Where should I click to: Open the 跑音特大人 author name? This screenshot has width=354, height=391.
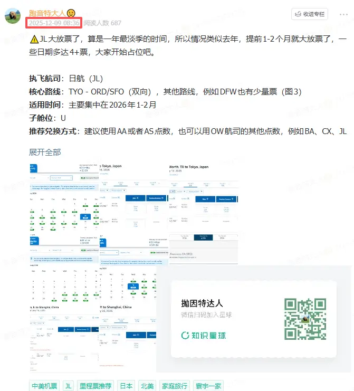click(47, 13)
